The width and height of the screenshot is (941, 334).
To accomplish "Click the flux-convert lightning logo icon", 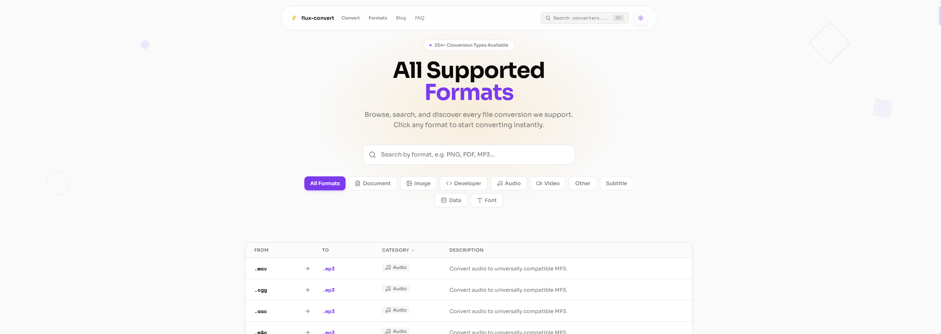I will pos(294,18).
